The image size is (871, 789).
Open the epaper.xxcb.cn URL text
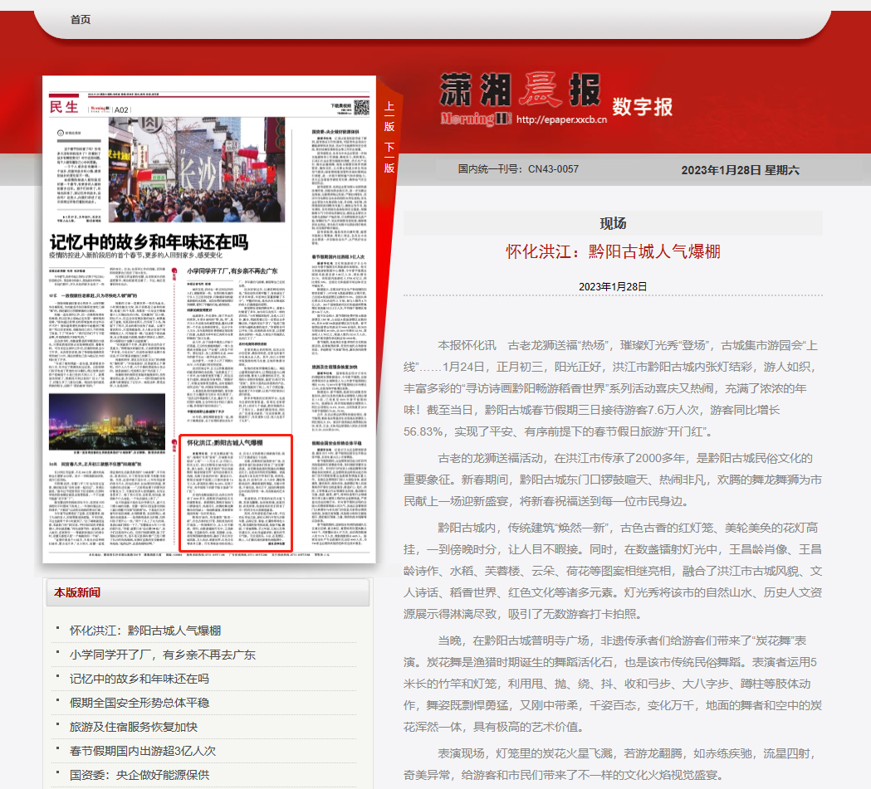(561, 119)
